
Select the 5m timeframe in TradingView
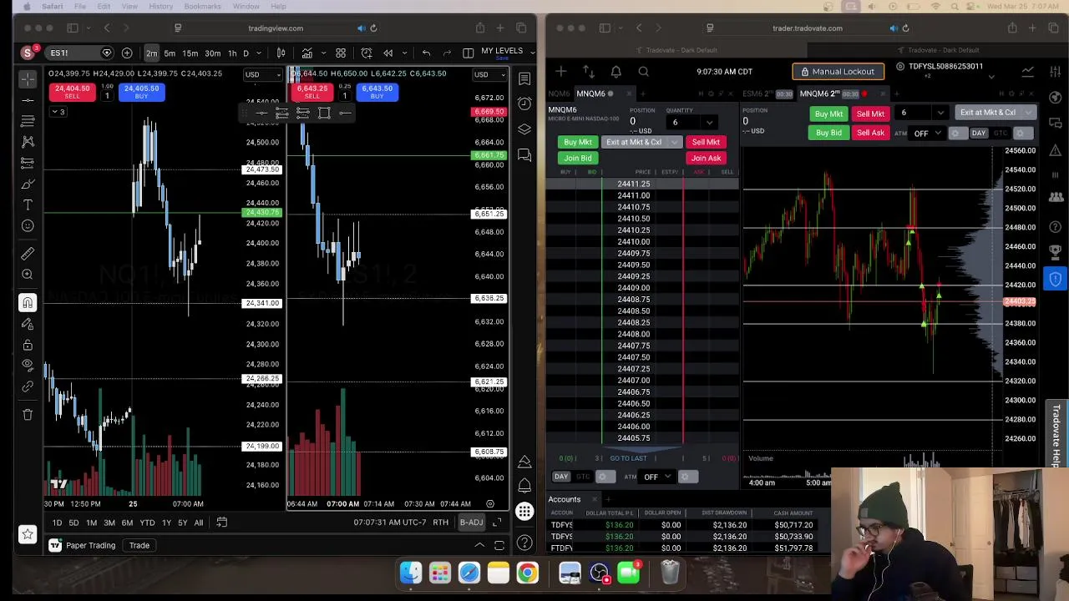(170, 53)
